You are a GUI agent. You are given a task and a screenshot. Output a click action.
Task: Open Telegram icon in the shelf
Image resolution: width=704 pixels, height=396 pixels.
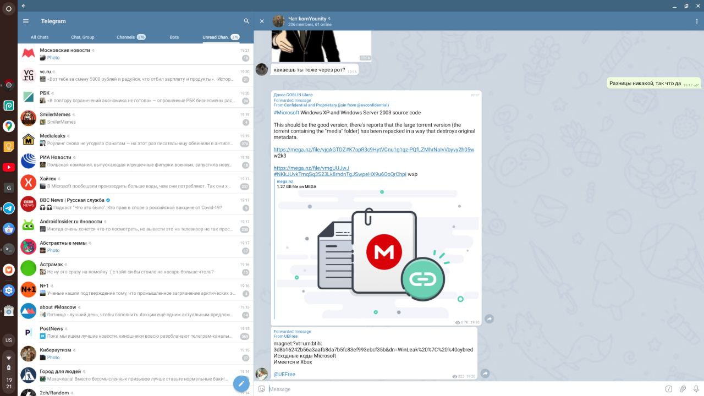coord(8,208)
